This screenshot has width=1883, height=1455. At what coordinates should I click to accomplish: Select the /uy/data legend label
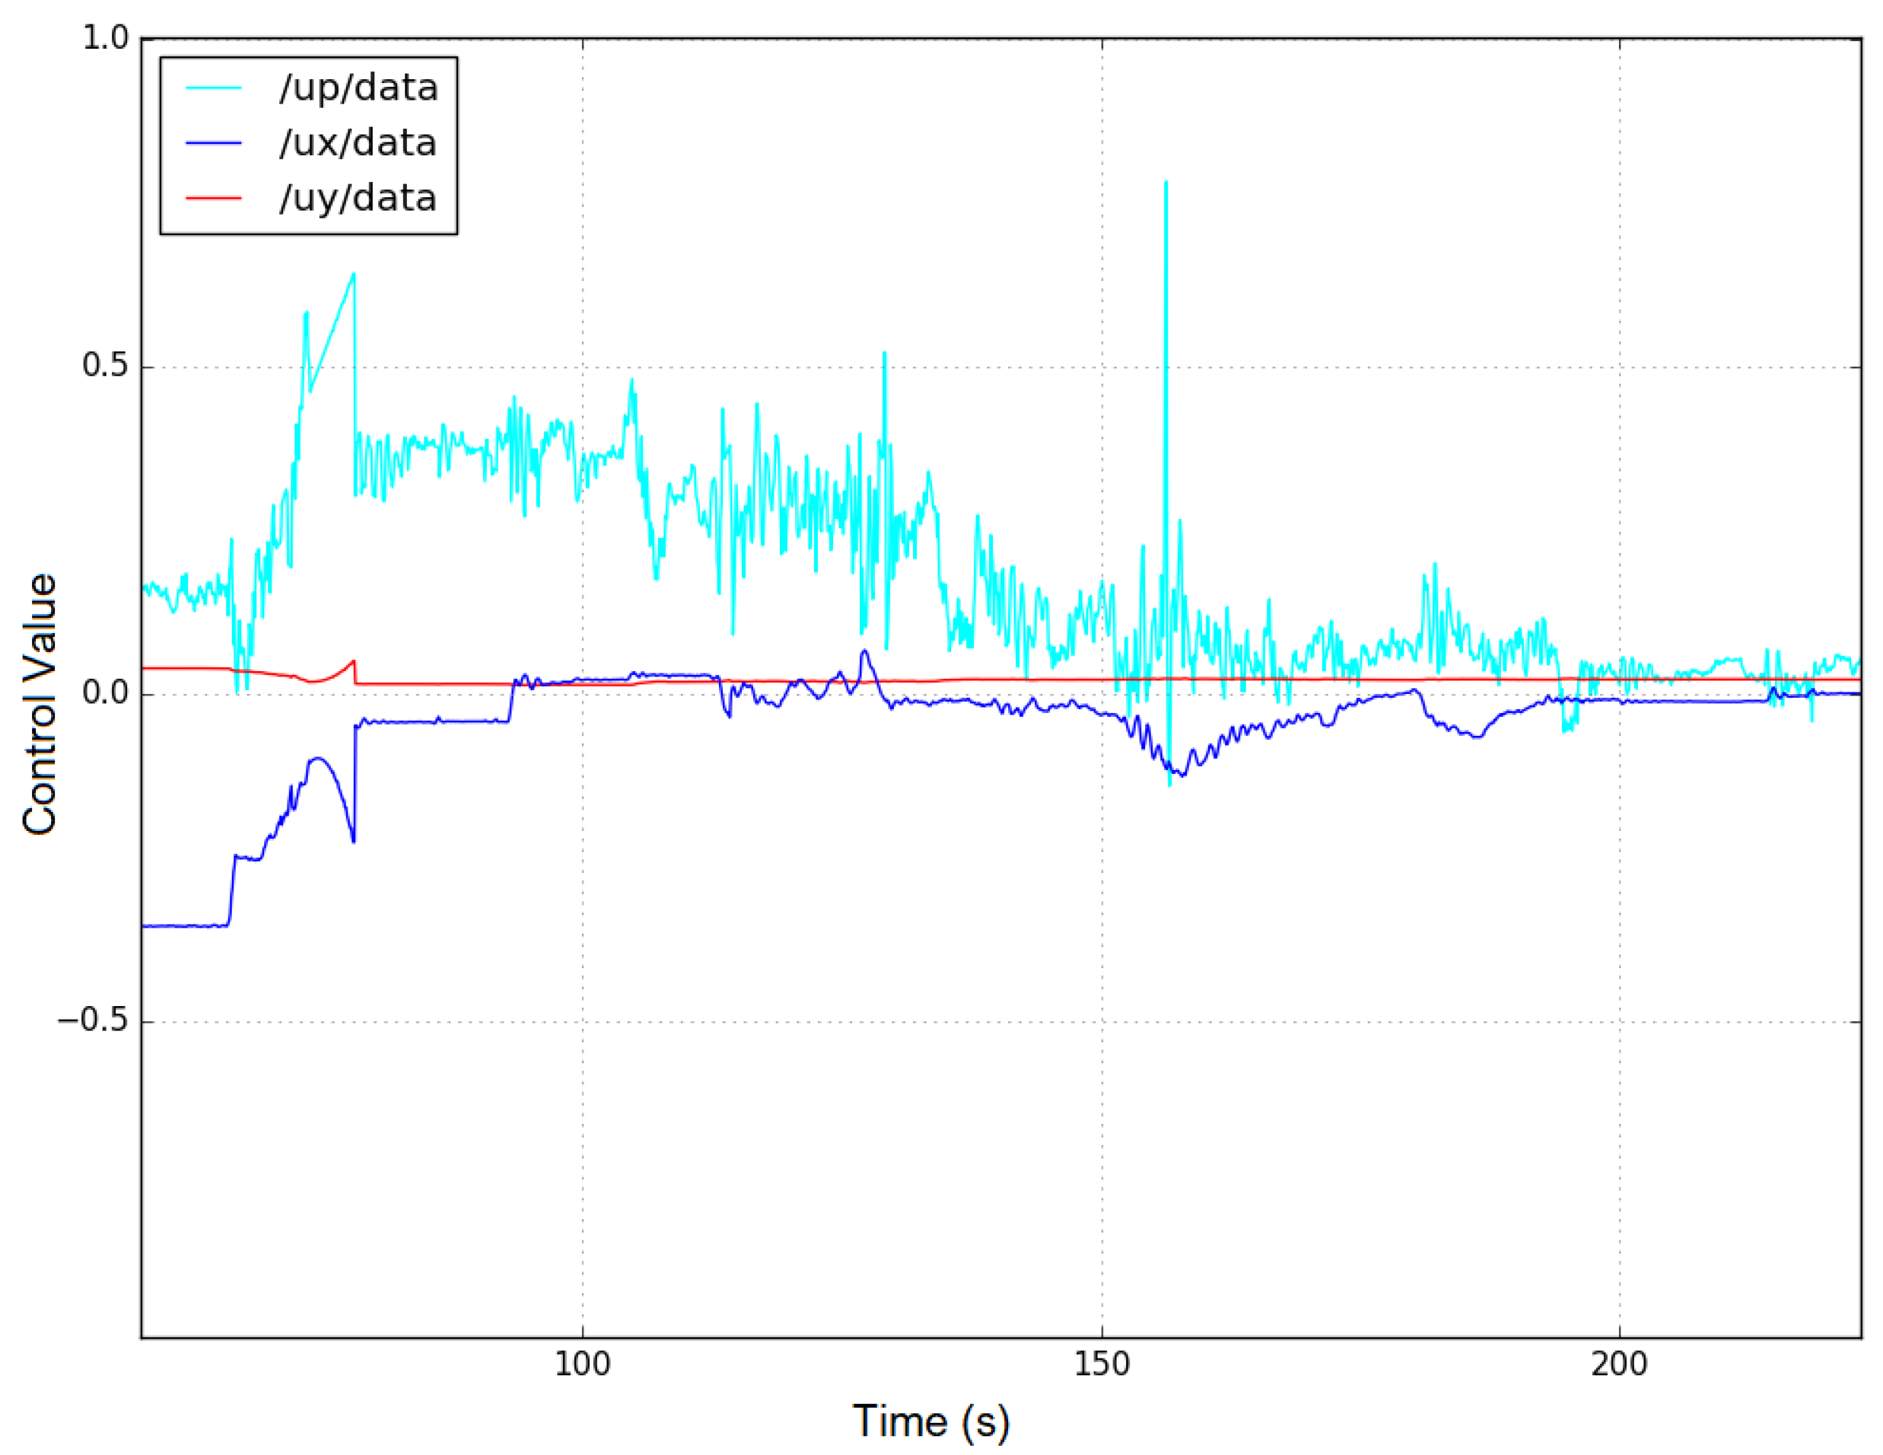358,199
